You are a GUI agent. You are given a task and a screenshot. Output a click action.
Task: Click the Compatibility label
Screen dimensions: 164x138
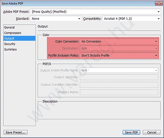(x=92, y=19)
